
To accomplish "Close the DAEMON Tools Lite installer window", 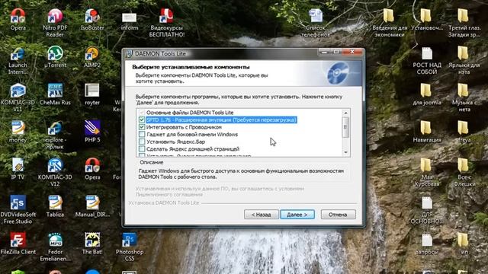I will pos(352,52).
